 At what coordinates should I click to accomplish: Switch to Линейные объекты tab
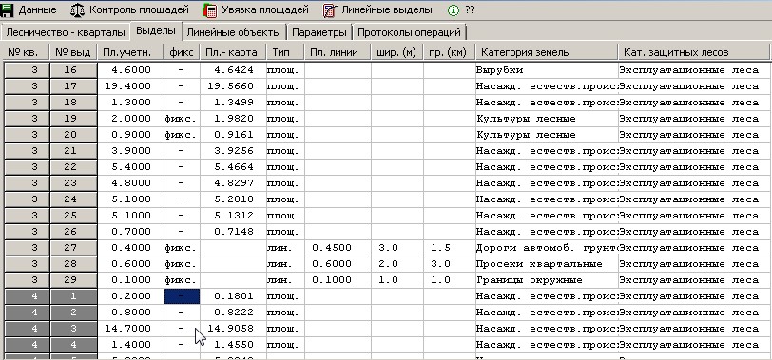click(234, 32)
